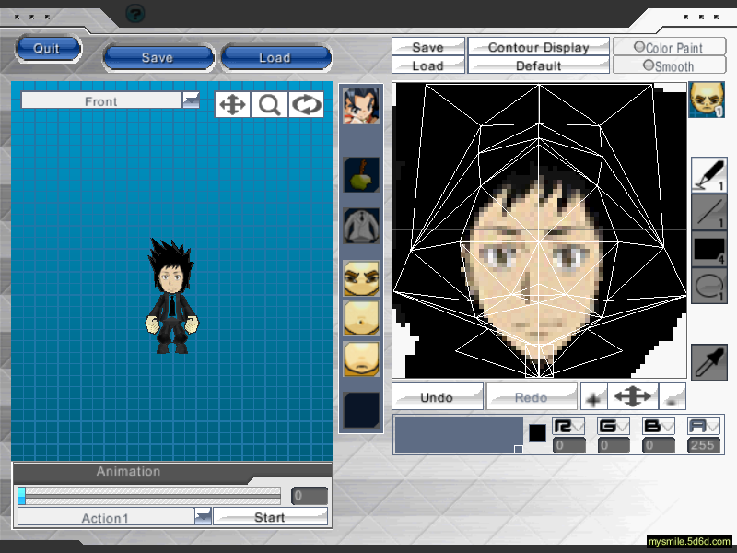Expand the Action1 animation dropdown
The height and width of the screenshot is (553, 737).
click(x=203, y=517)
